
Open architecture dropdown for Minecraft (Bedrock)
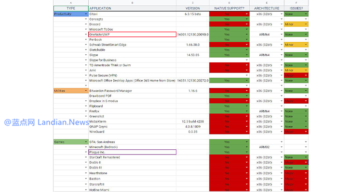[x=282, y=147]
